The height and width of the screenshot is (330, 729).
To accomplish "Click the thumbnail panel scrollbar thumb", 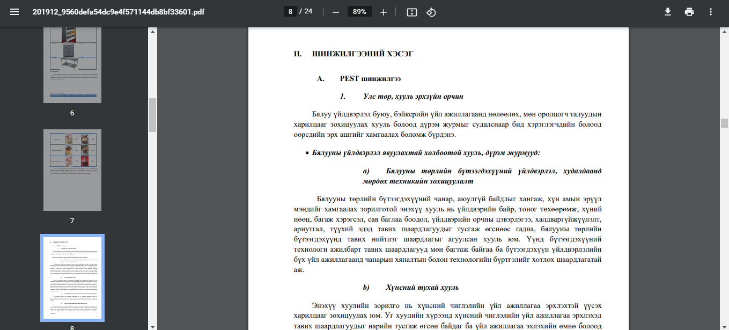I will 152,115.
